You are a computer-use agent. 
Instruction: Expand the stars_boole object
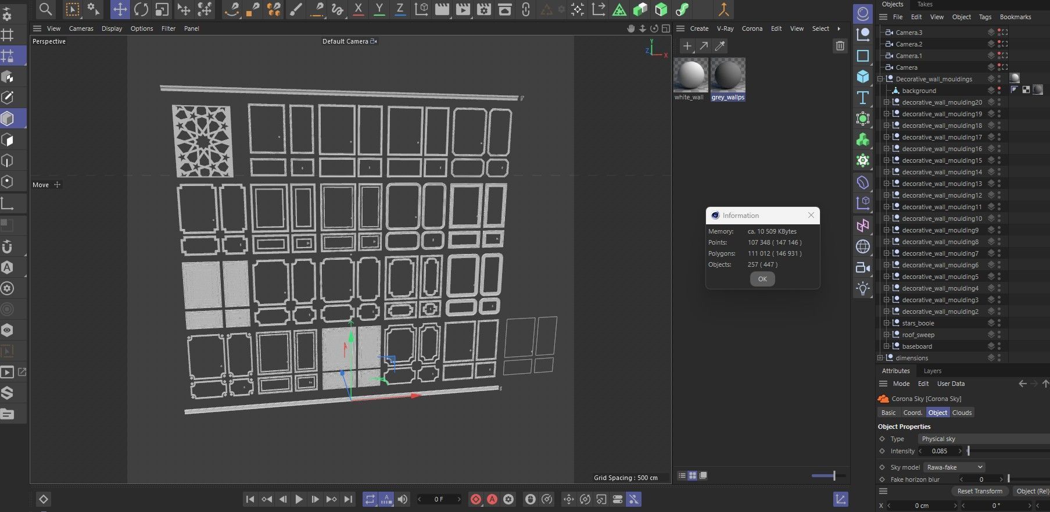(x=886, y=323)
